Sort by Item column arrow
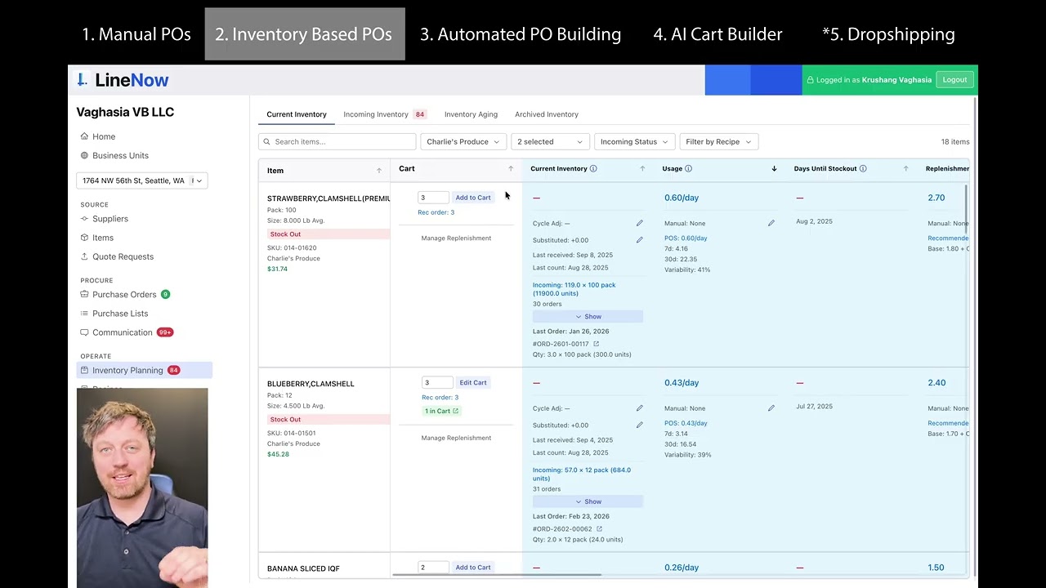The width and height of the screenshot is (1046, 588). (378, 171)
